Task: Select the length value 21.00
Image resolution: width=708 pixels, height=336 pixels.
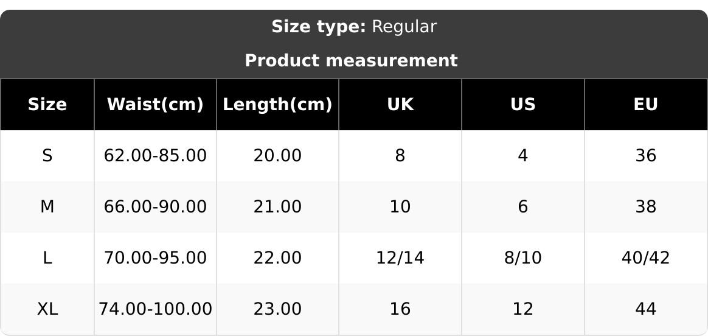Action: (x=277, y=207)
